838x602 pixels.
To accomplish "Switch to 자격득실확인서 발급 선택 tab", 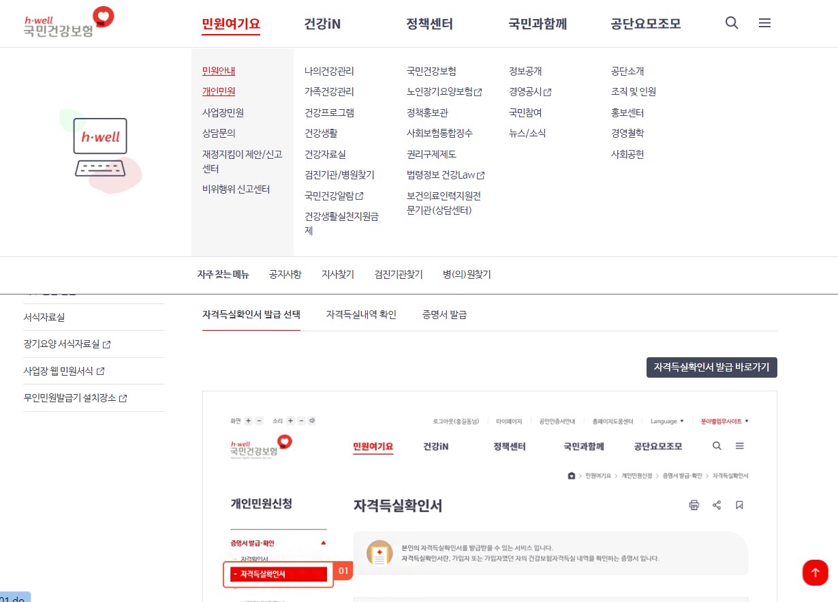I will coord(251,314).
